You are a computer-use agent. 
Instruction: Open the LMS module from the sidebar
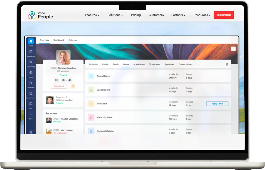tap(31, 104)
